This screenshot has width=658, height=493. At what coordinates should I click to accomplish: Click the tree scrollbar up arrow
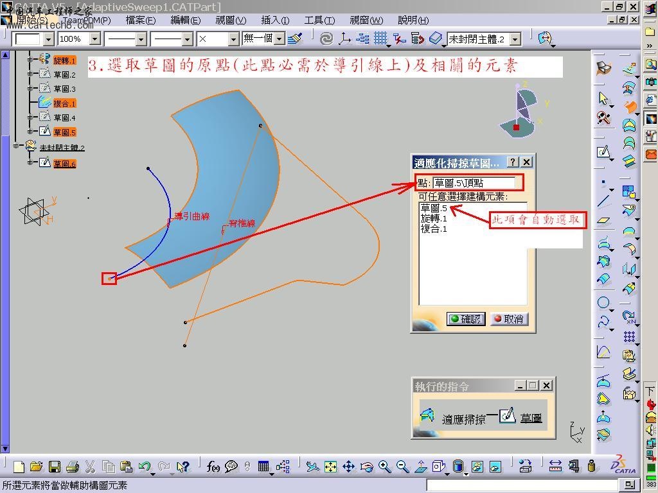coord(5,55)
